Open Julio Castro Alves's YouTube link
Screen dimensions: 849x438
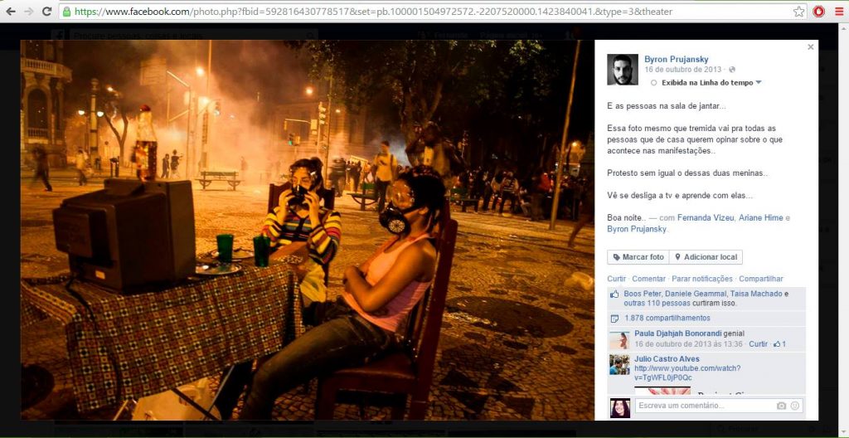(687, 373)
